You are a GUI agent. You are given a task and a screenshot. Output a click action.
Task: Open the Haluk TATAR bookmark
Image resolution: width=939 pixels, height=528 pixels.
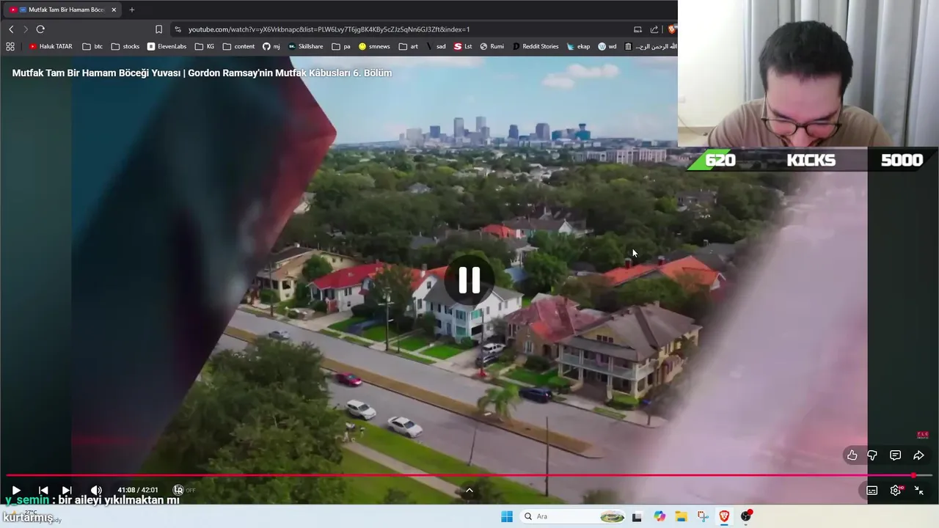pos(51,46)
